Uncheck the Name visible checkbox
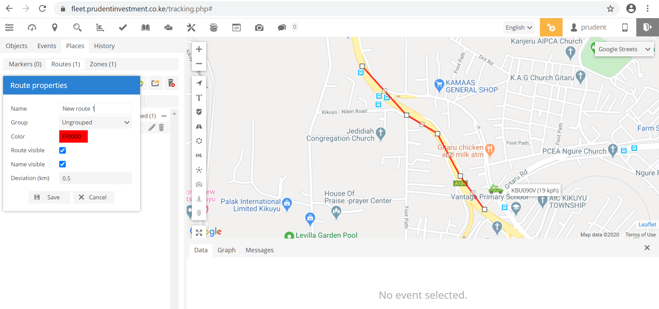Viewport: 659px width, 309px height. point(63,164)
